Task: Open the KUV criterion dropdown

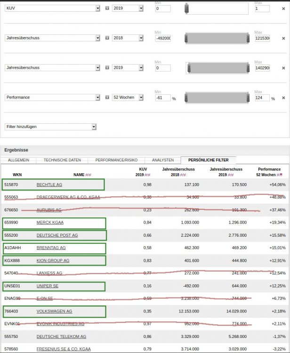Action: pos(52,8)
